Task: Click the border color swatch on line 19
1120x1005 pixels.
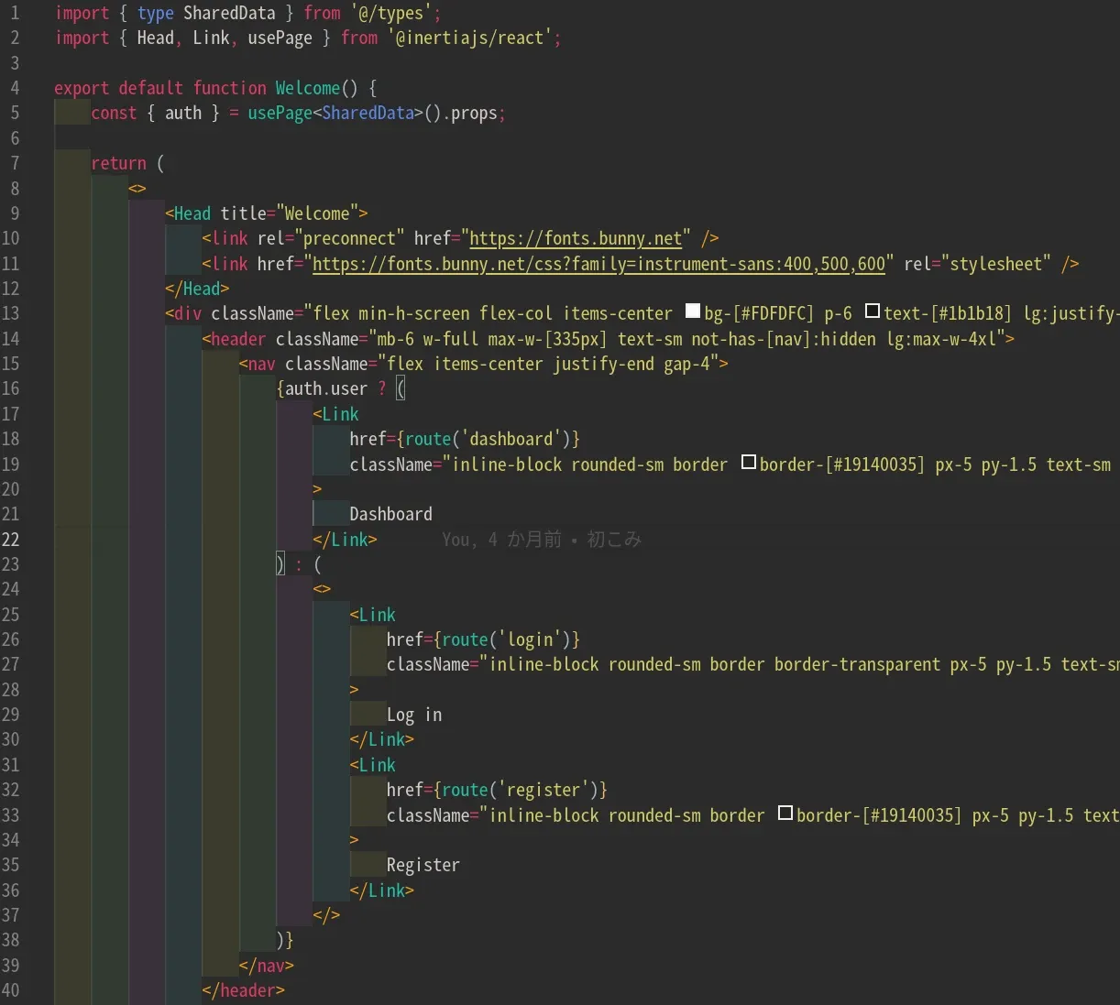Action: pos(749,463)
